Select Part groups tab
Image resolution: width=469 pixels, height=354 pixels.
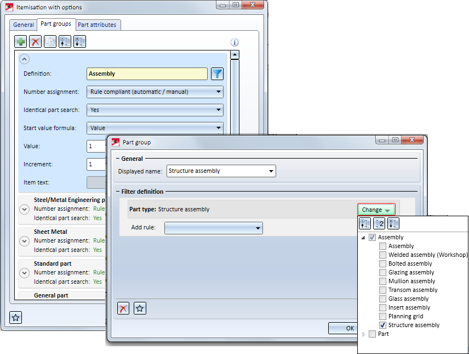coord(56,24)
